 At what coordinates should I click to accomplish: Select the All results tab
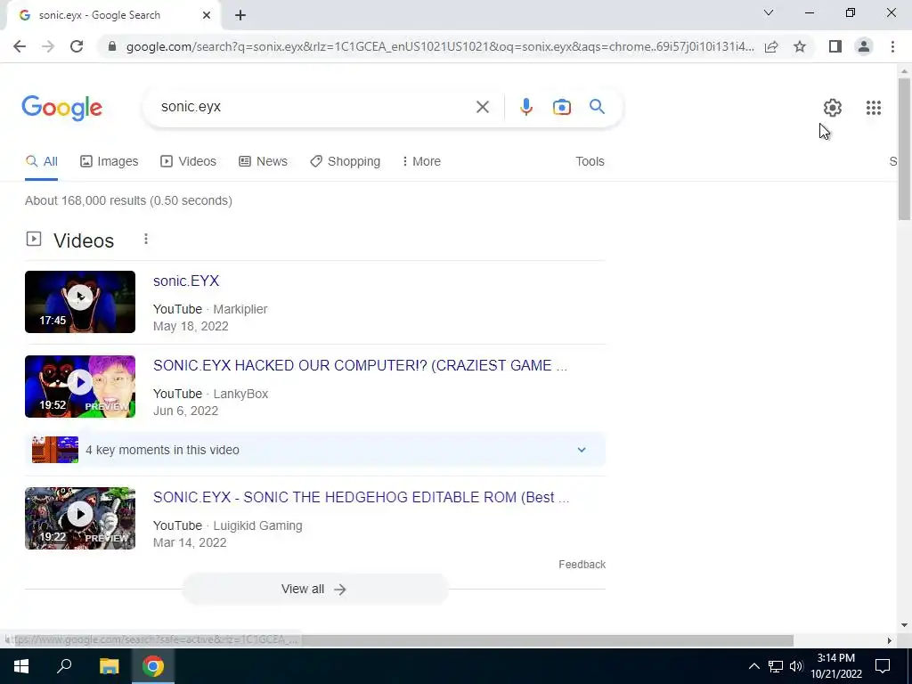pos(41,162)
